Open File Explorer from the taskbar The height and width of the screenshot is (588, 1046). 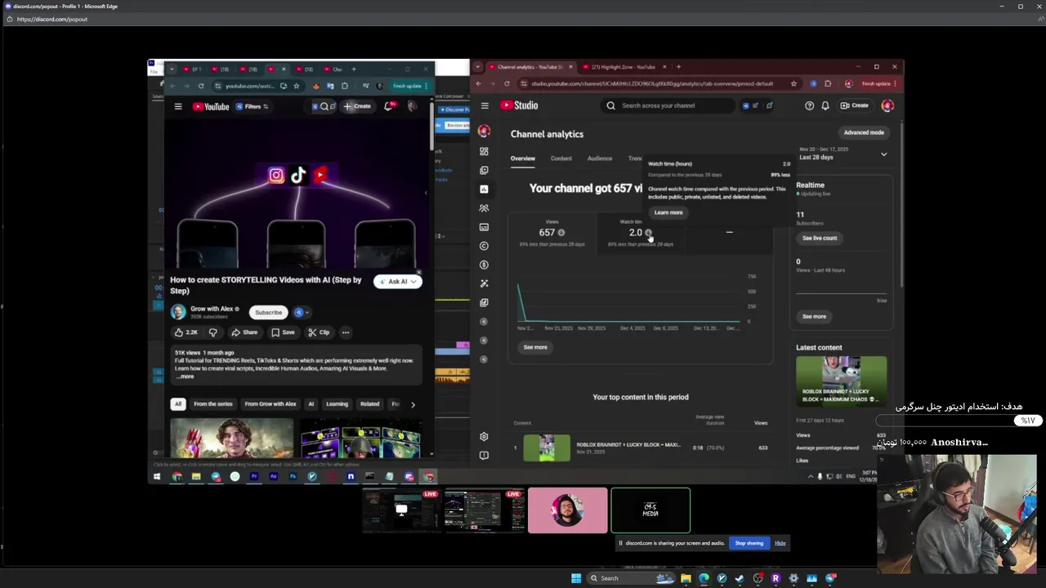tap(686, 578)
